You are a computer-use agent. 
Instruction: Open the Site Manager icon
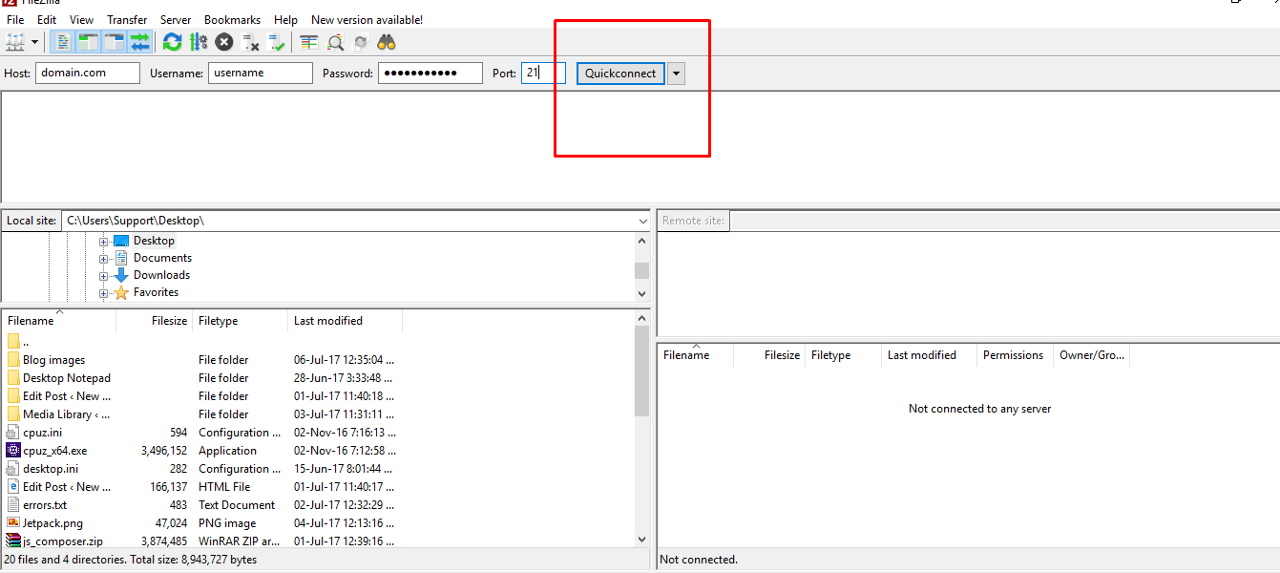click(15, 42)
